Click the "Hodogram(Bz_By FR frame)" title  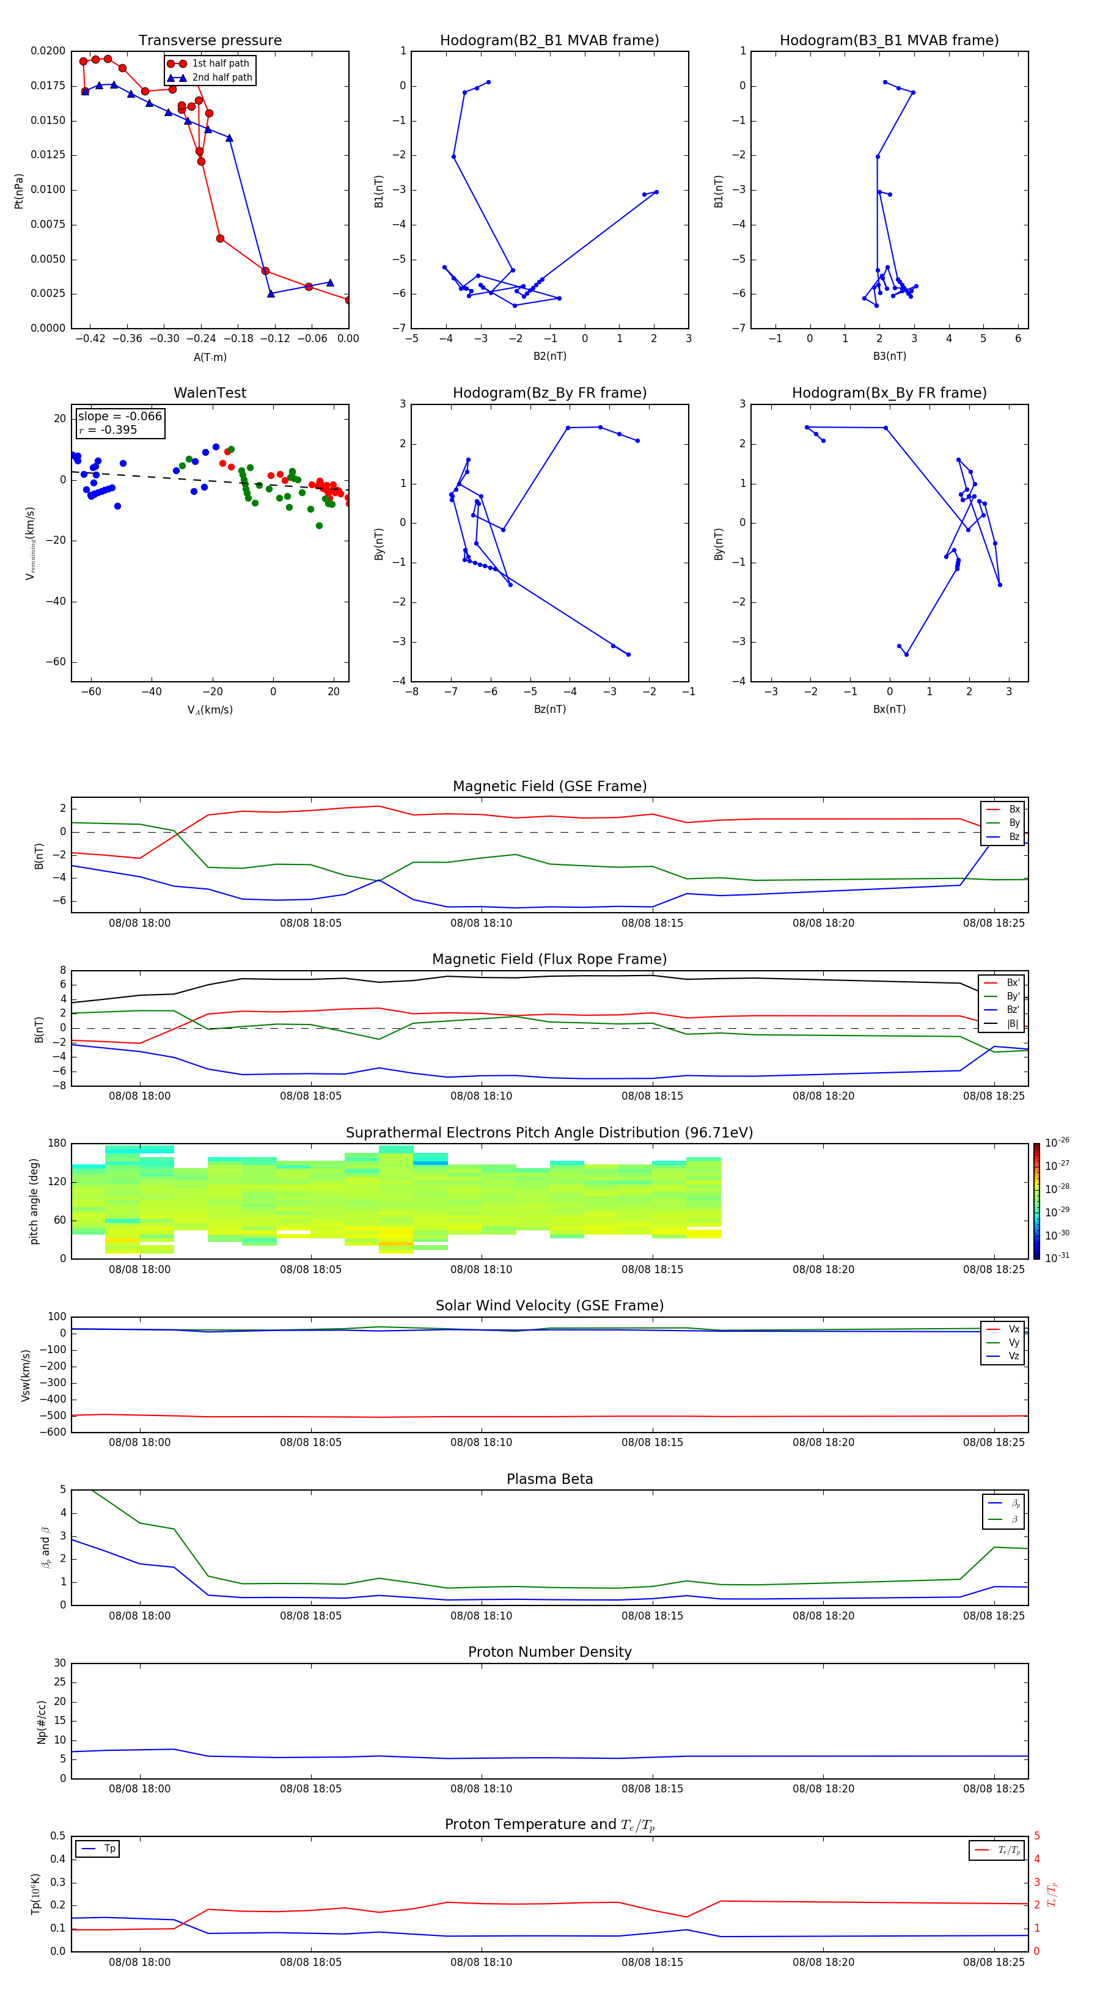[549, 393]
